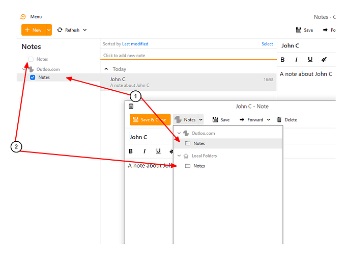Expand the Refresh dropdown arrow

(x=85, y=30)
